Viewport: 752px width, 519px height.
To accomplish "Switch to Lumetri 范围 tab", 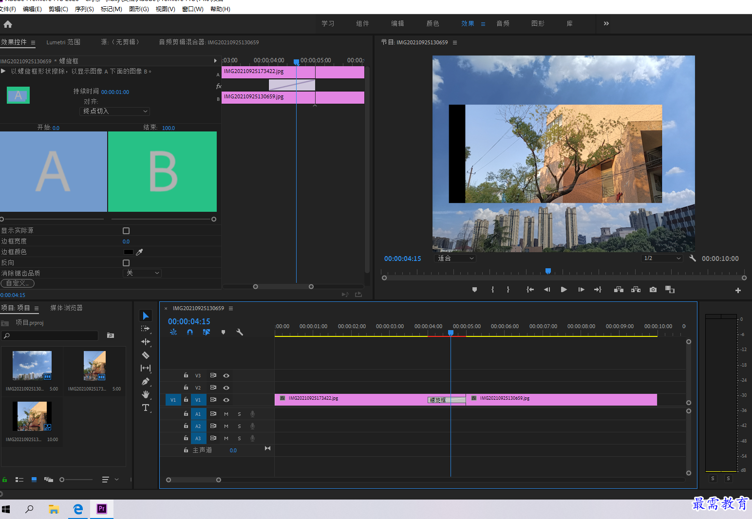I will (63, 42).
